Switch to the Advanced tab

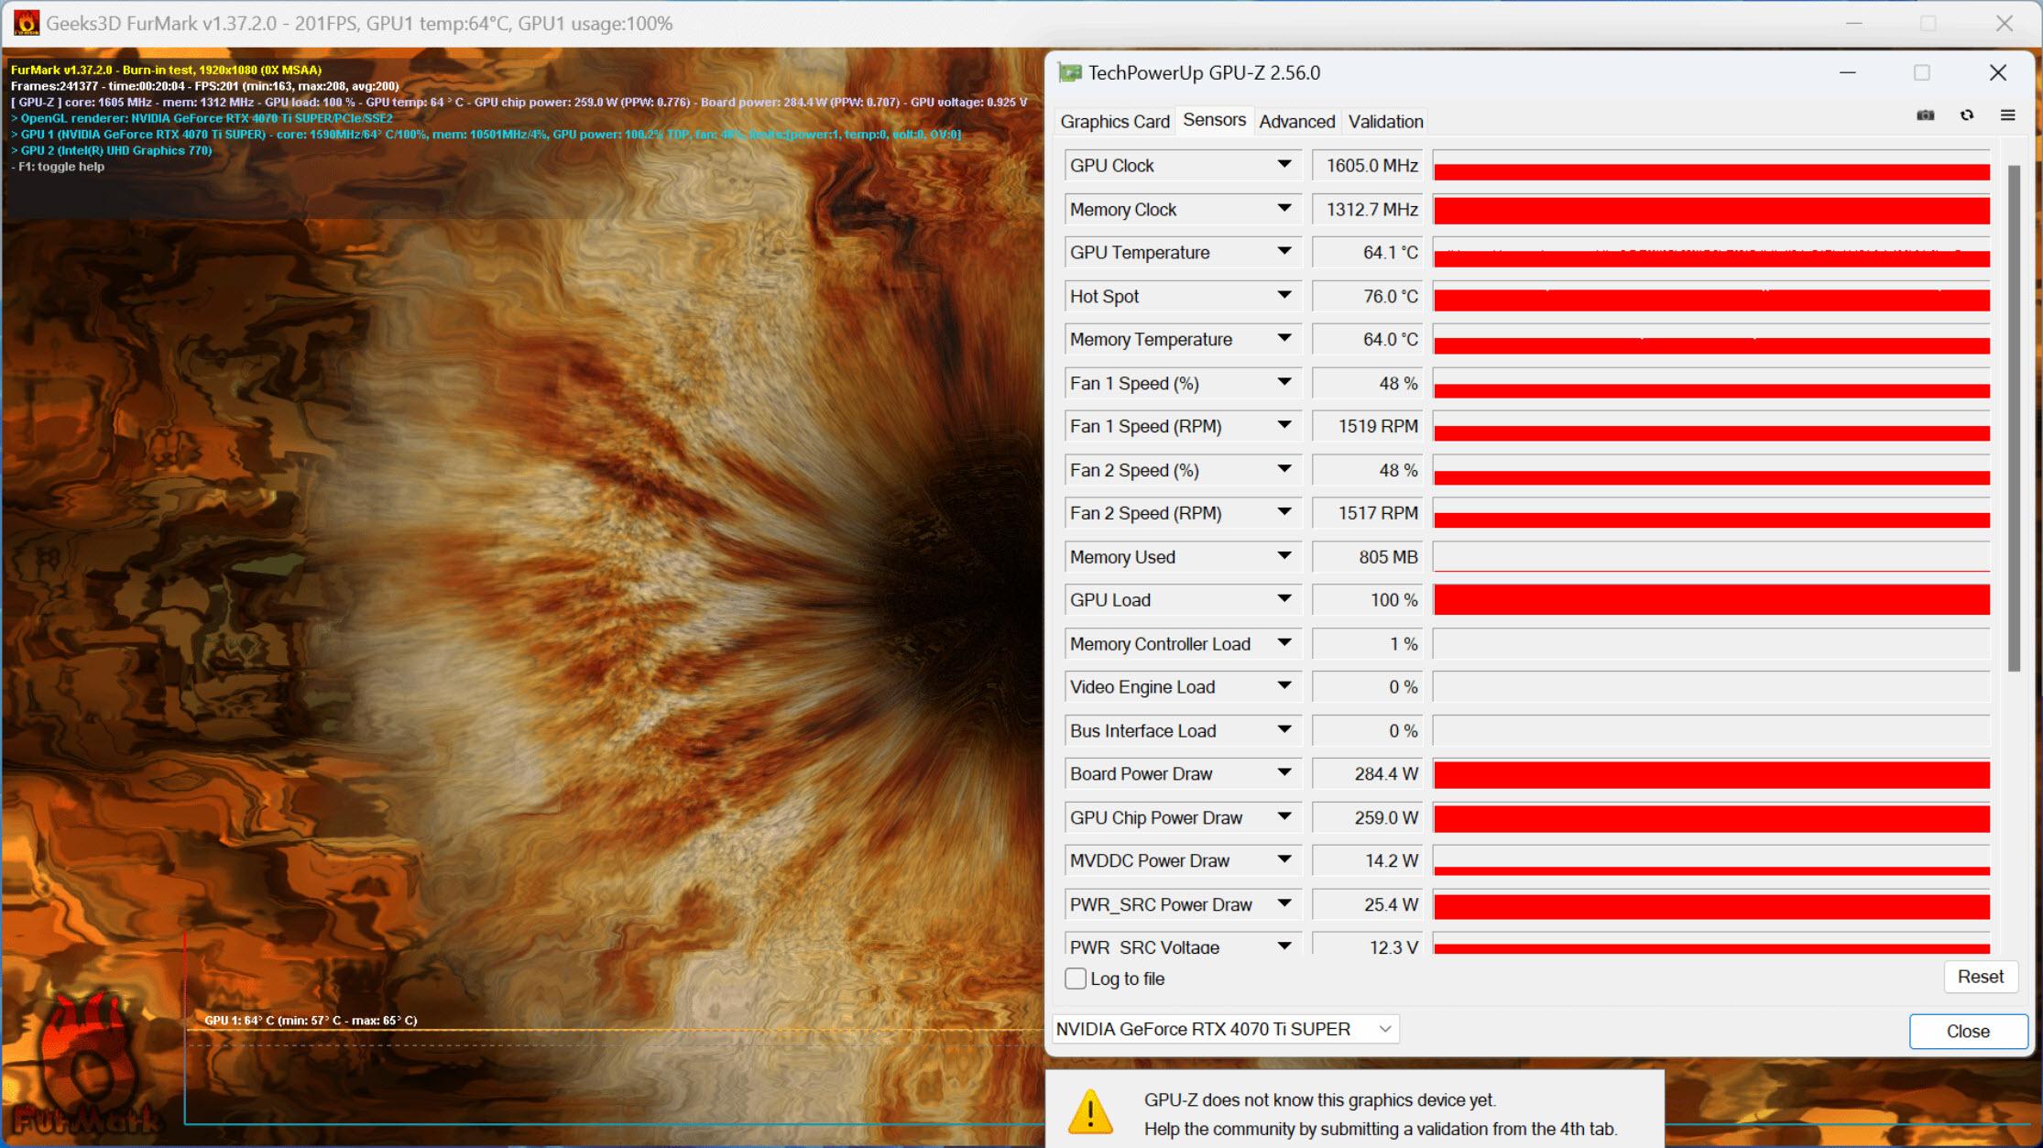click(1295, 121)
